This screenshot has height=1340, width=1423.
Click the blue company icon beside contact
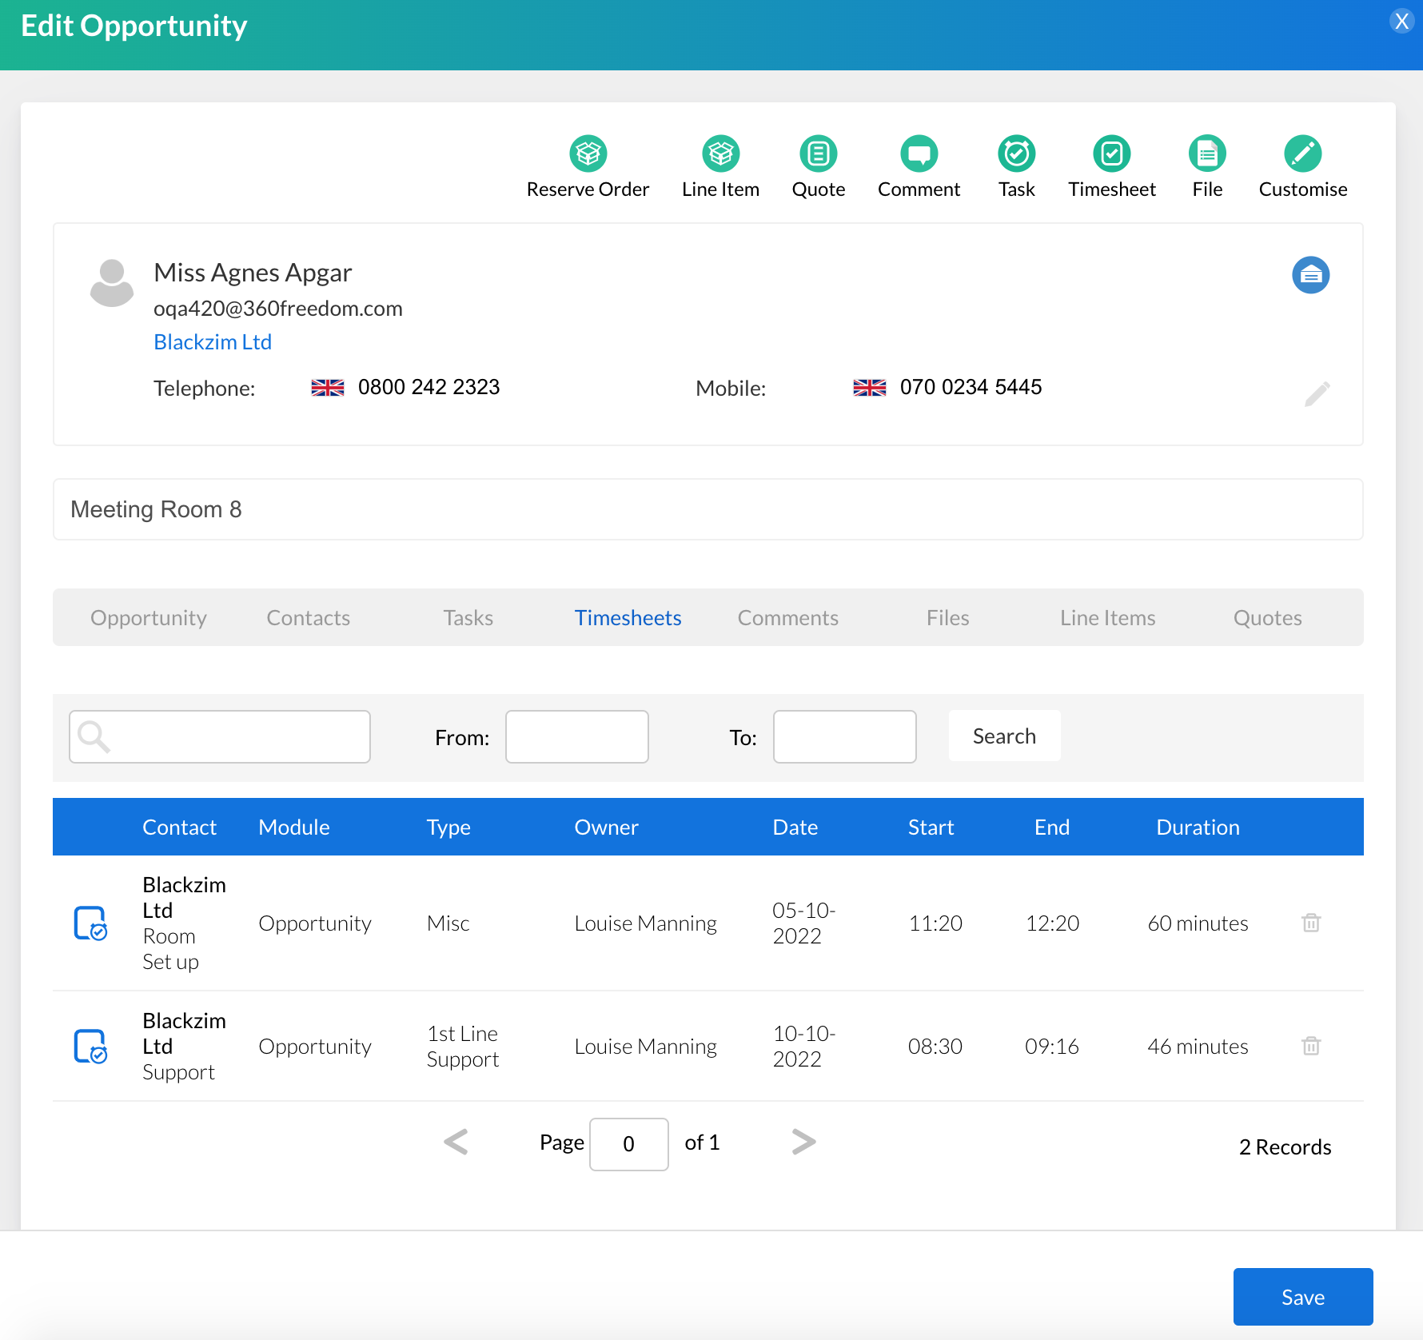[x=1310, y=275]
